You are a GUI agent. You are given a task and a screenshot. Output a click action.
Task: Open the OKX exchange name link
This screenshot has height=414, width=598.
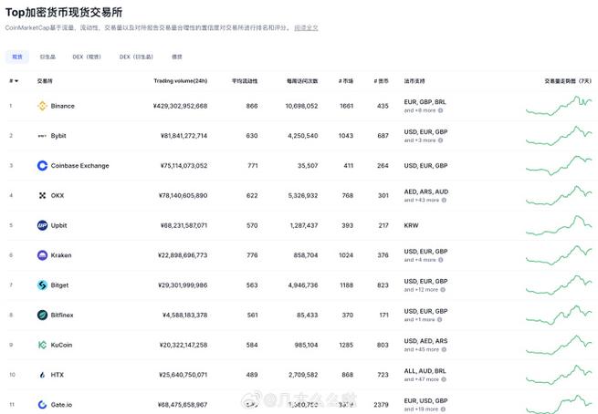58,195
